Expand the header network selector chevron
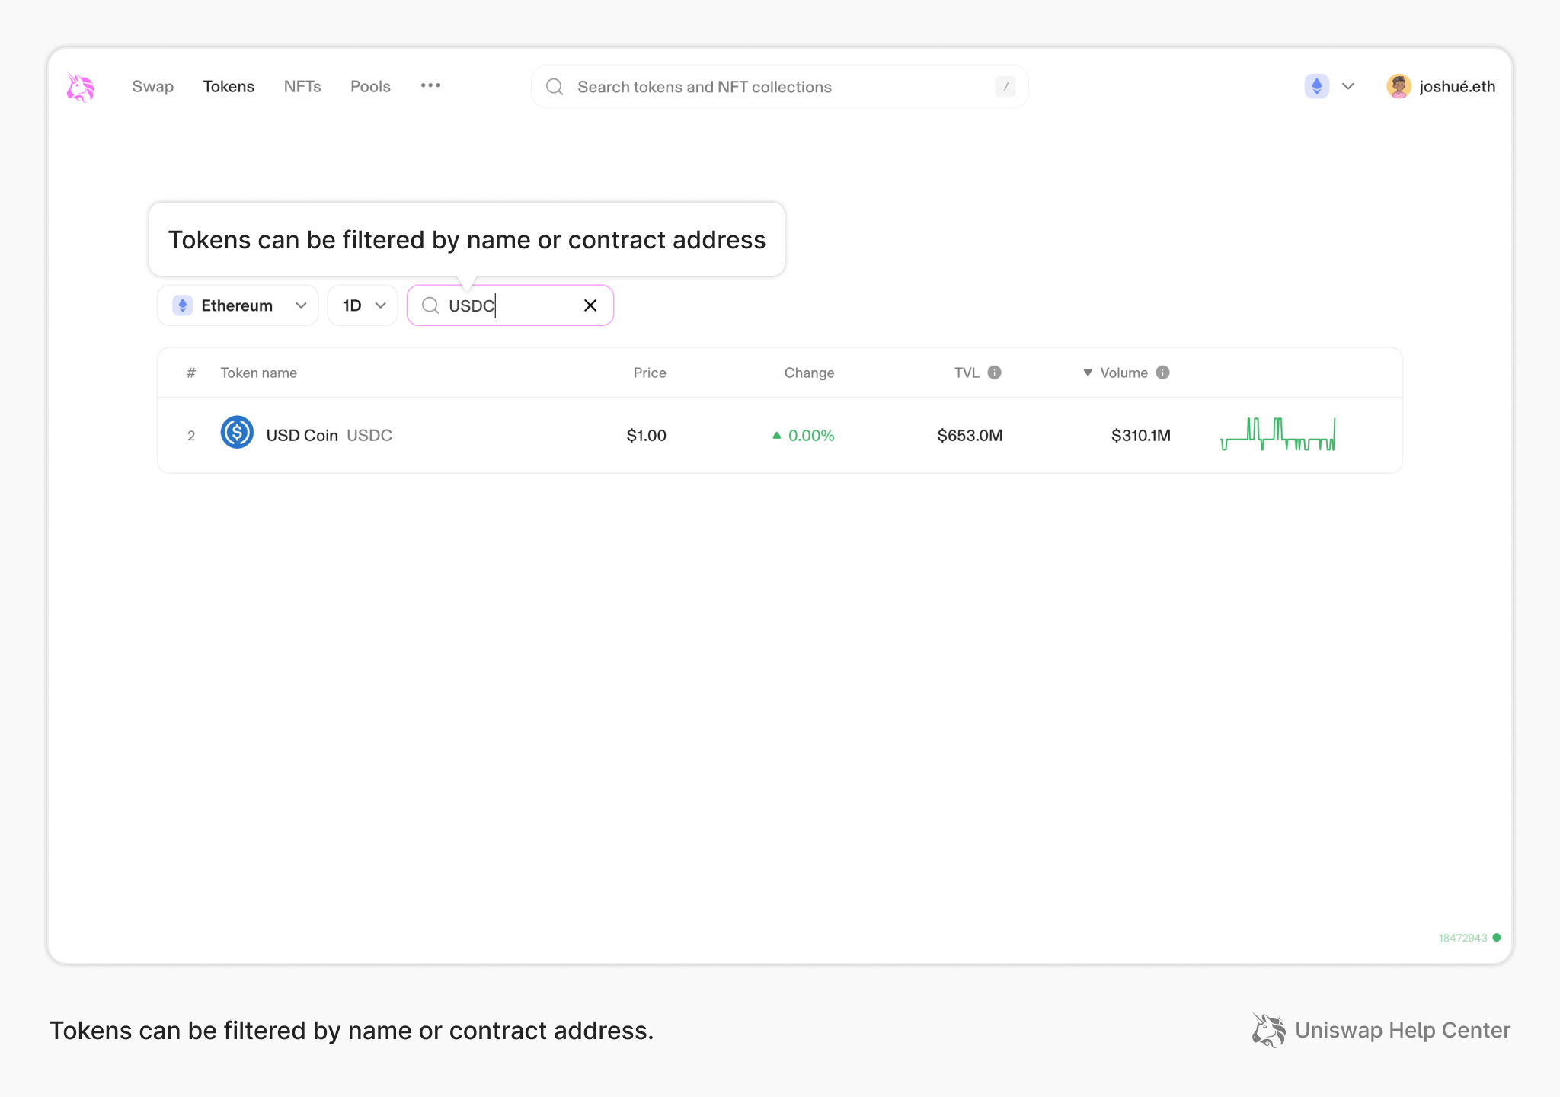Screen dimensions: 1560x1097 click(1348, 86)
